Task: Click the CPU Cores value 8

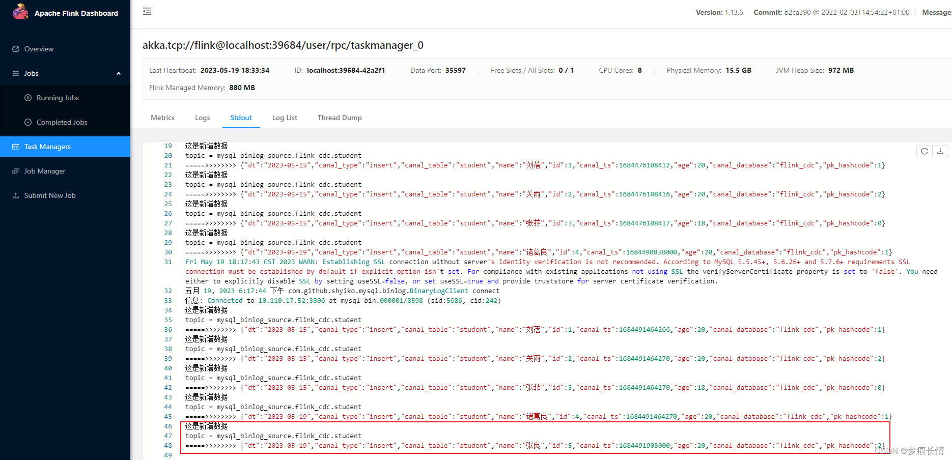Action: [639, 70]
